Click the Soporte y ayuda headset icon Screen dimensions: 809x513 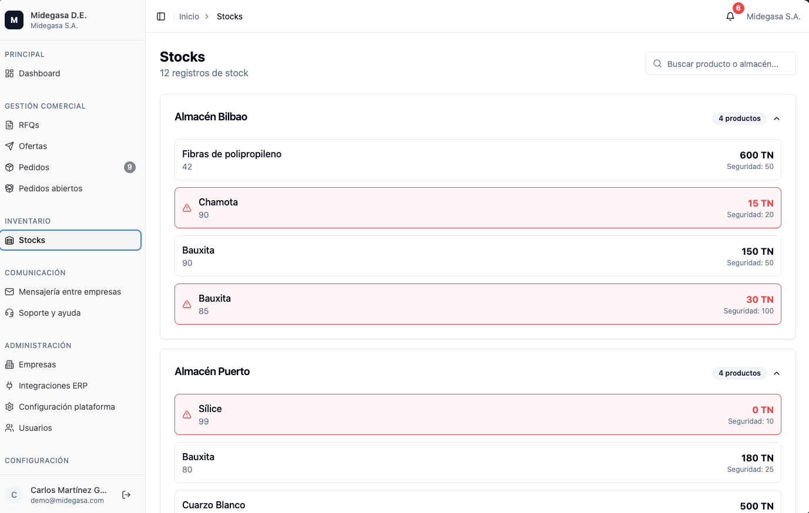[x=9, y=313]
